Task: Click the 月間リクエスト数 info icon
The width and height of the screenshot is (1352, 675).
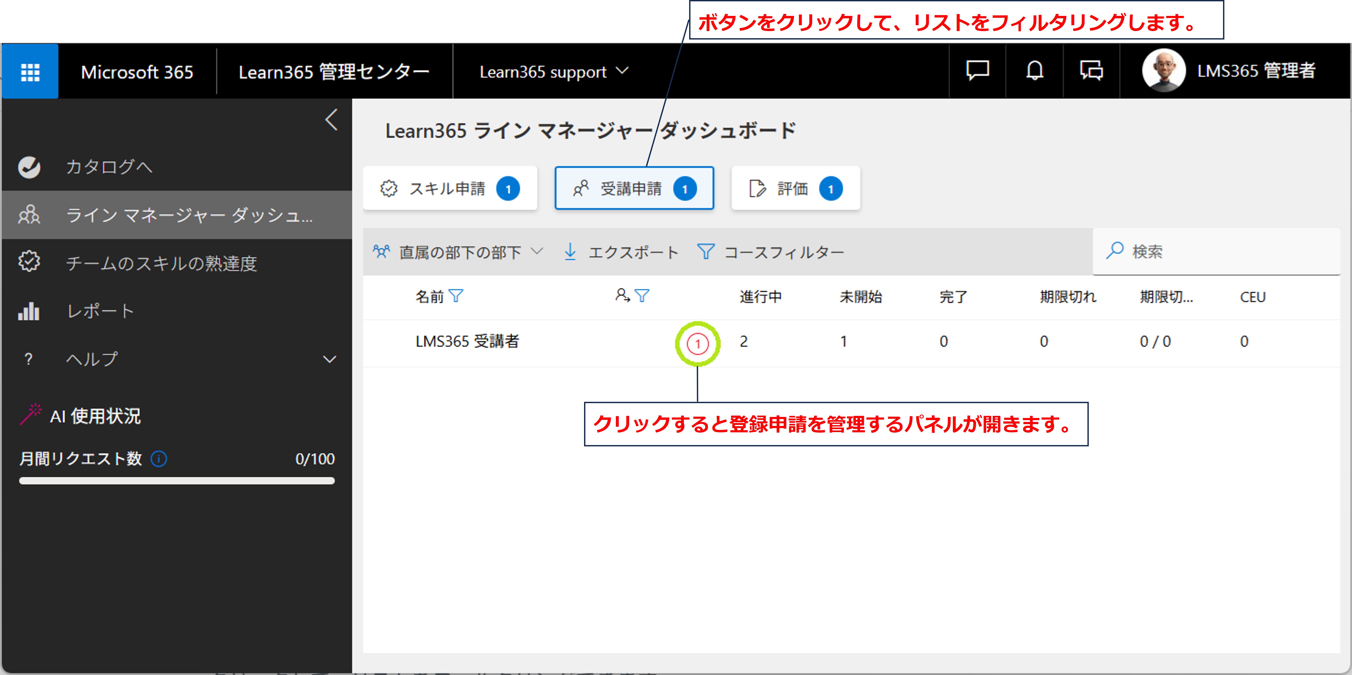Action: (158, 459)
